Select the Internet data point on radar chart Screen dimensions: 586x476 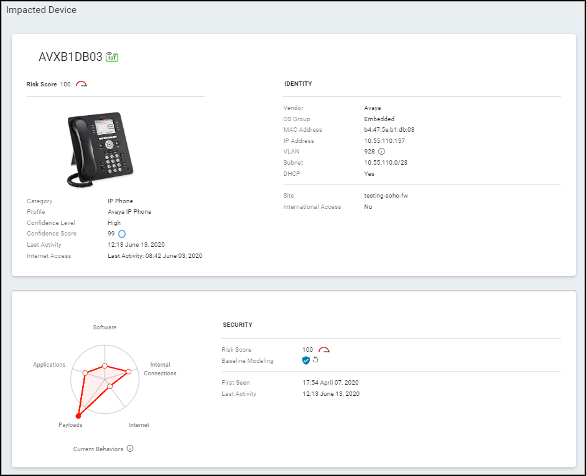tap(110, 387)
